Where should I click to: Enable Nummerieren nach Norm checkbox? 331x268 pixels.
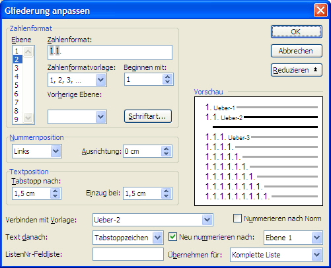point(237,218)
